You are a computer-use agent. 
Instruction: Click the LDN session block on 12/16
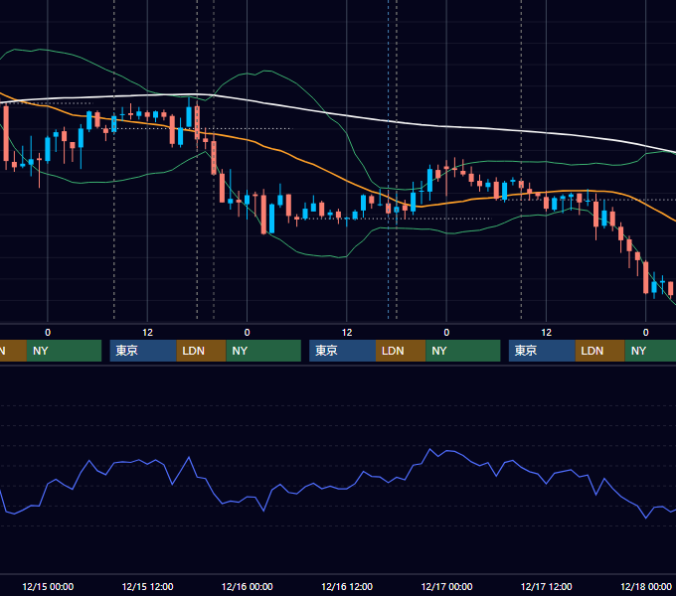(401, 351)
